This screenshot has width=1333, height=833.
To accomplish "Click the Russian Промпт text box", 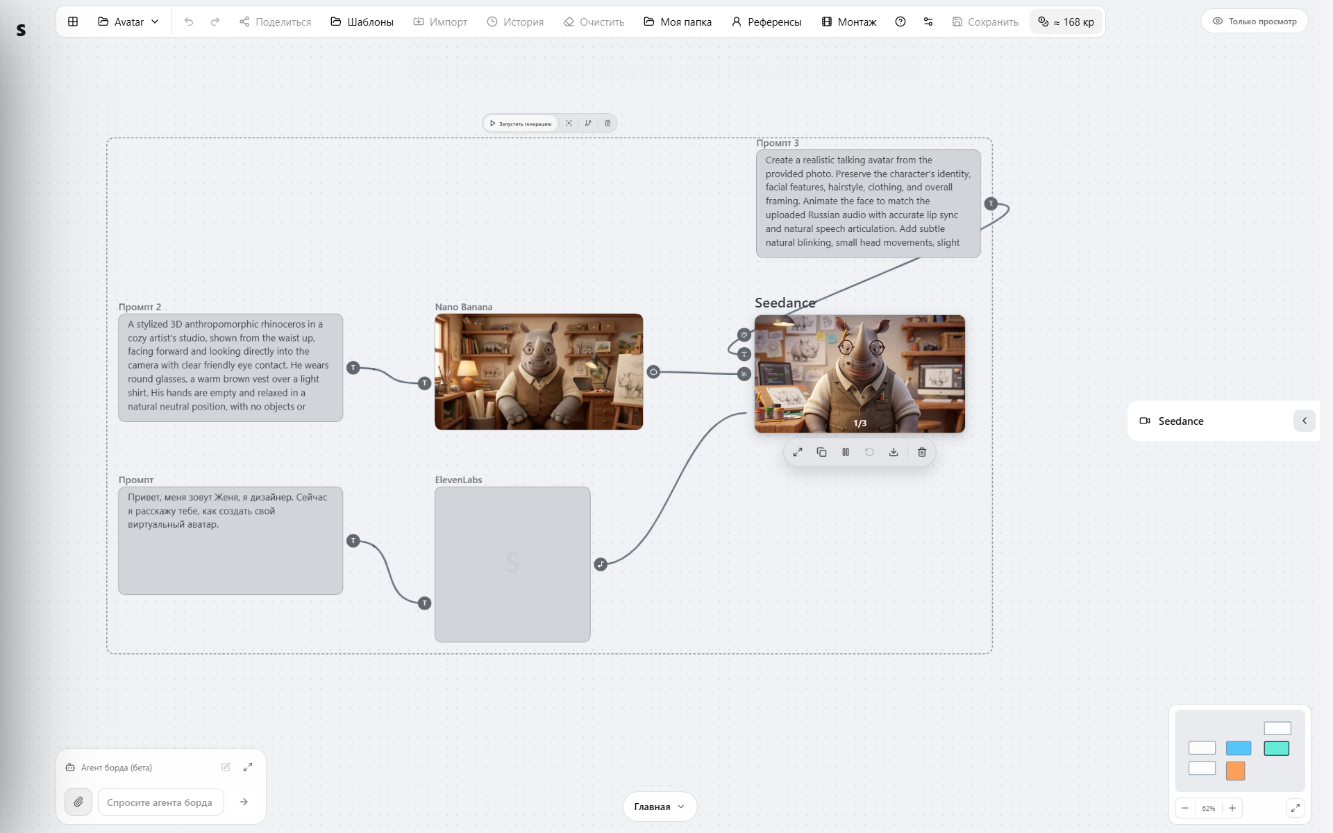I will pos(230,540).
